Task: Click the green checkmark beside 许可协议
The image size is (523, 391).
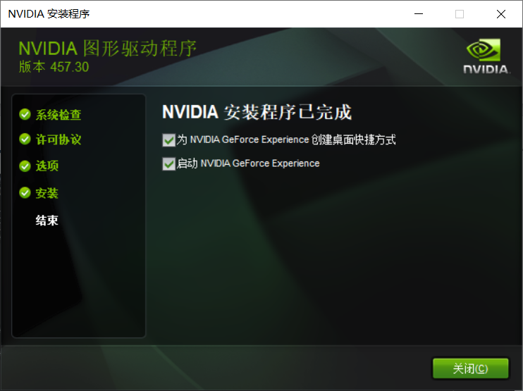Action: tap(25, 139)
